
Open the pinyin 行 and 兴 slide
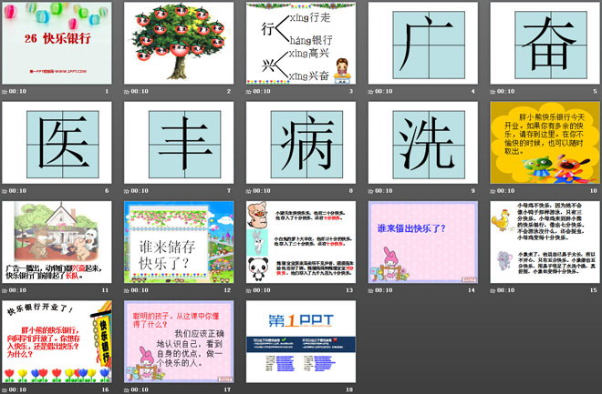click(x=301, y=43)
